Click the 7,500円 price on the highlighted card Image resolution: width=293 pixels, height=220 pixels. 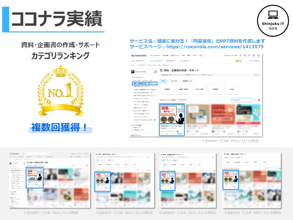[179, 134]
